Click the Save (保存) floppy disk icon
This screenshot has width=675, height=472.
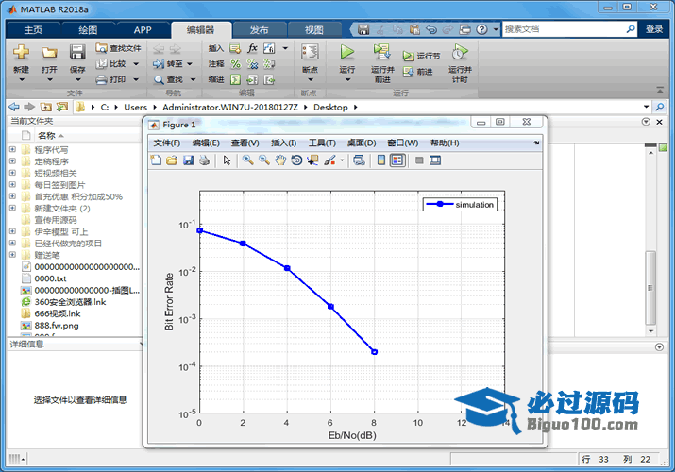pyautogui.click(x=77, y=52)
